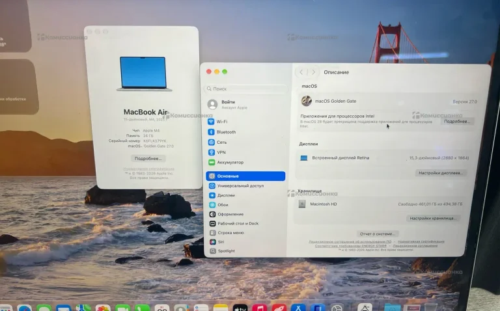Select Аккумулятор battery section
Screen dimensions: 500x311
pyautogui.click(x=245, y=162)
